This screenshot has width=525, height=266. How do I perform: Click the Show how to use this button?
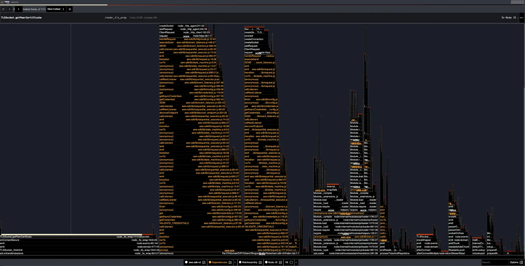(517, 2)
